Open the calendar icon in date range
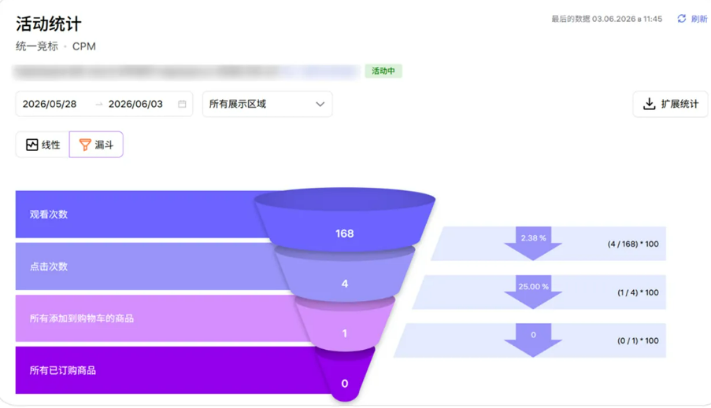This screenshot has width=711, height=408. pyautogui.click(x=182, y=104)
